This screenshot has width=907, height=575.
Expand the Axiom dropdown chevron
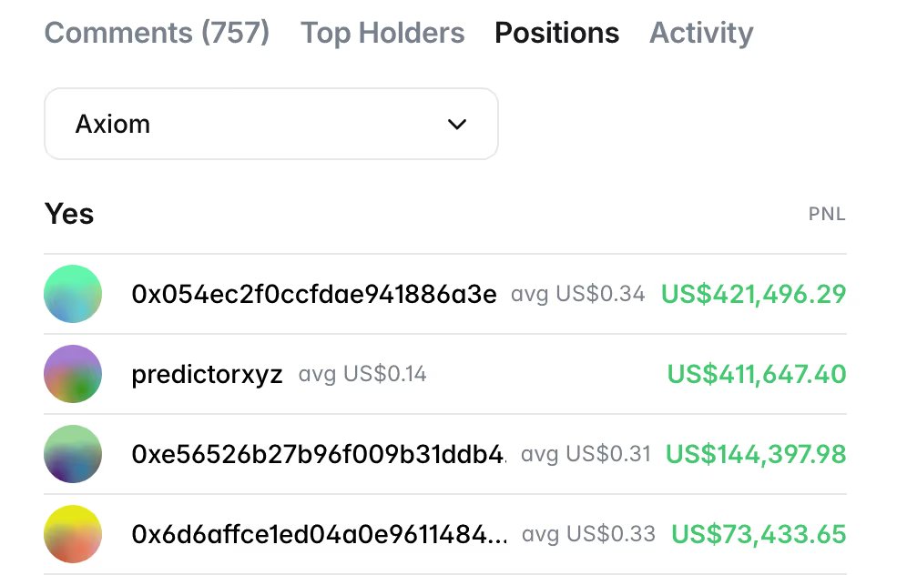[x=457, y=125]
